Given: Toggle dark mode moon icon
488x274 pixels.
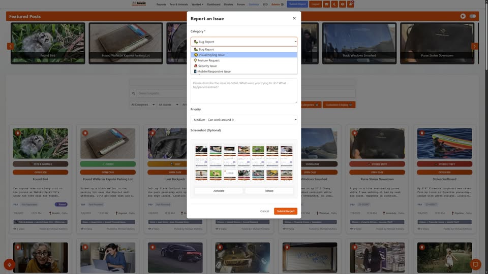Looking at the screenshot, I should (334, 4).
